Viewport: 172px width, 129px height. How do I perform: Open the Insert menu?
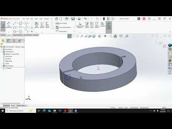pyautogui.click(x=36, y=19)
